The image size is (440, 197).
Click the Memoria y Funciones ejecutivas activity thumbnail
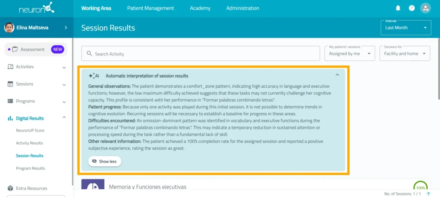click(x=93, y=185)
